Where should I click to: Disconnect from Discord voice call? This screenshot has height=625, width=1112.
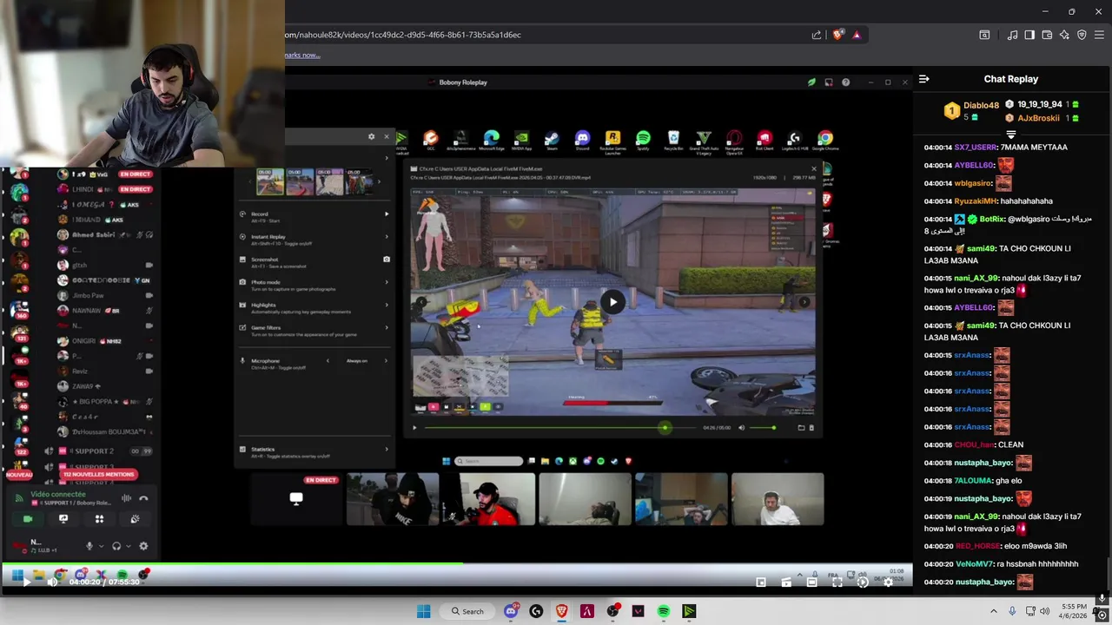[x=143, y=498]
